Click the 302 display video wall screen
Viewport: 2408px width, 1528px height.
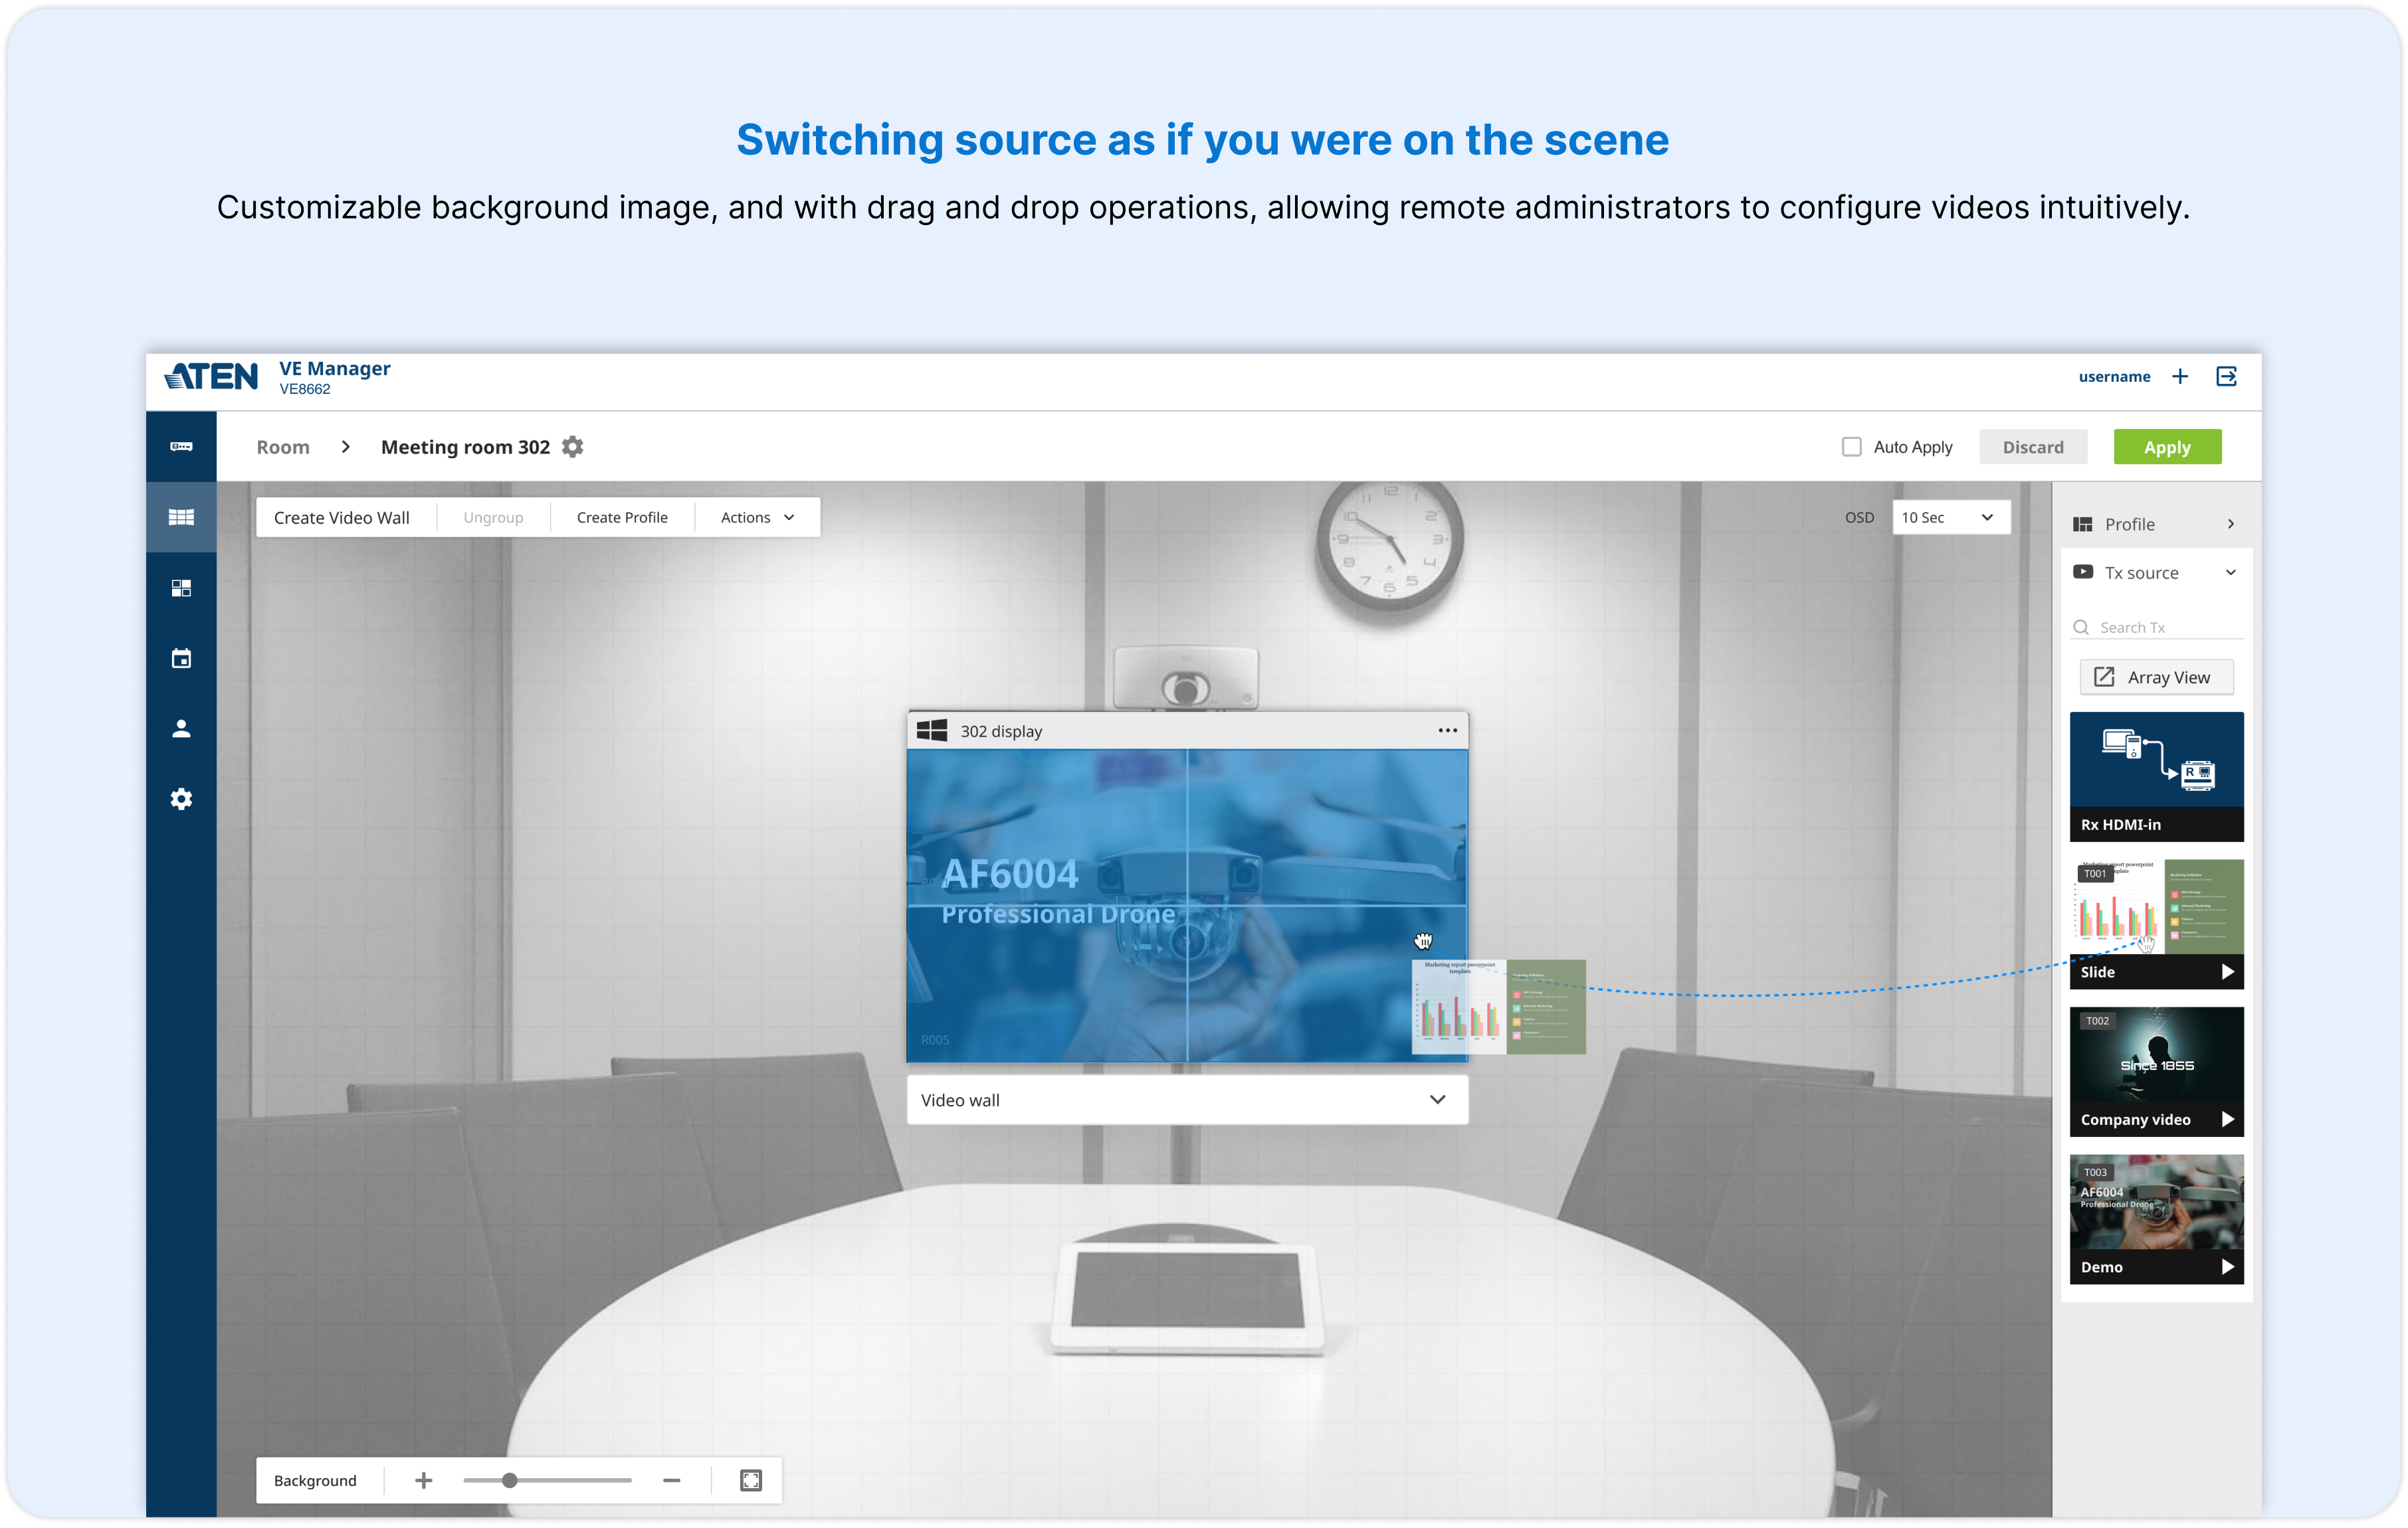coord(1187,905)
